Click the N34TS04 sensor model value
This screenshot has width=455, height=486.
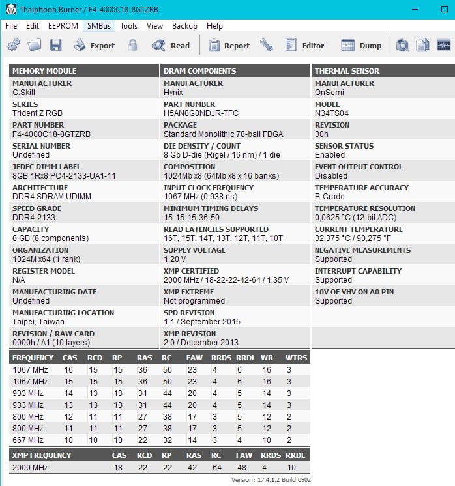click(332, 113)
